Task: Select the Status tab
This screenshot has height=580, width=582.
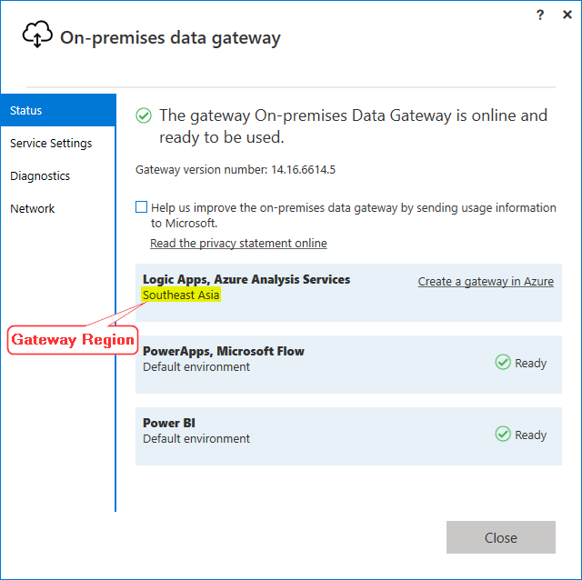Action: coord(57,111)
